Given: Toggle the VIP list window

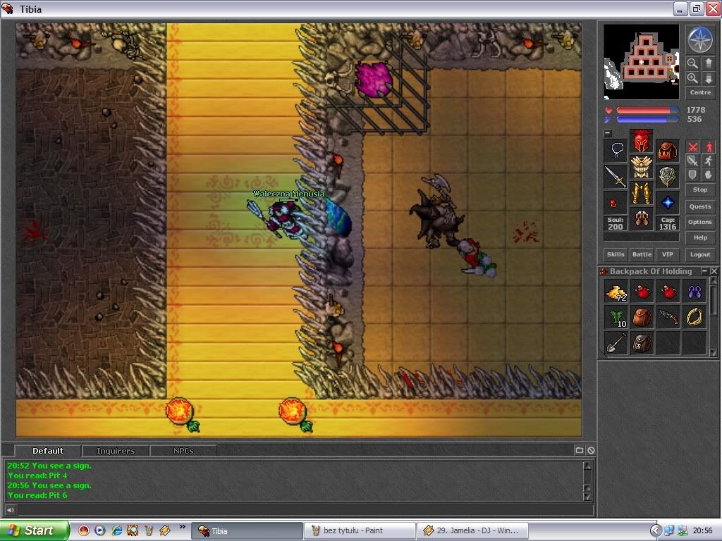Looking at the screenshot, I should click(x=668, y=254).
